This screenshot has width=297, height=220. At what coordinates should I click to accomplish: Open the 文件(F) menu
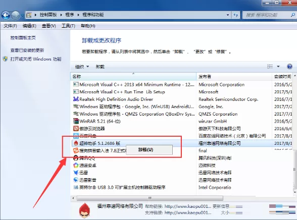[10, 26]
